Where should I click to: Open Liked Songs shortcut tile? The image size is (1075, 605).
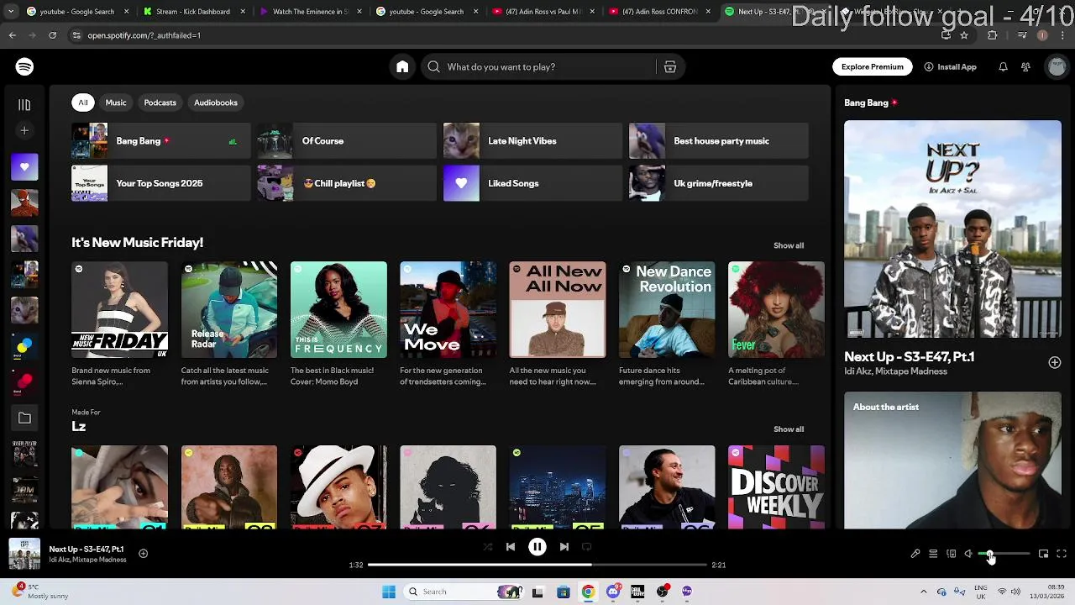click(x=532, y=183)
